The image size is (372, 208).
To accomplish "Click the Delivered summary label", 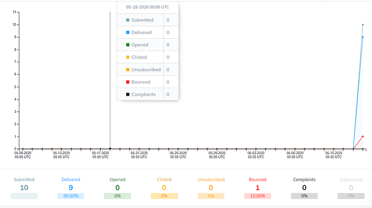I will [71, 180].
